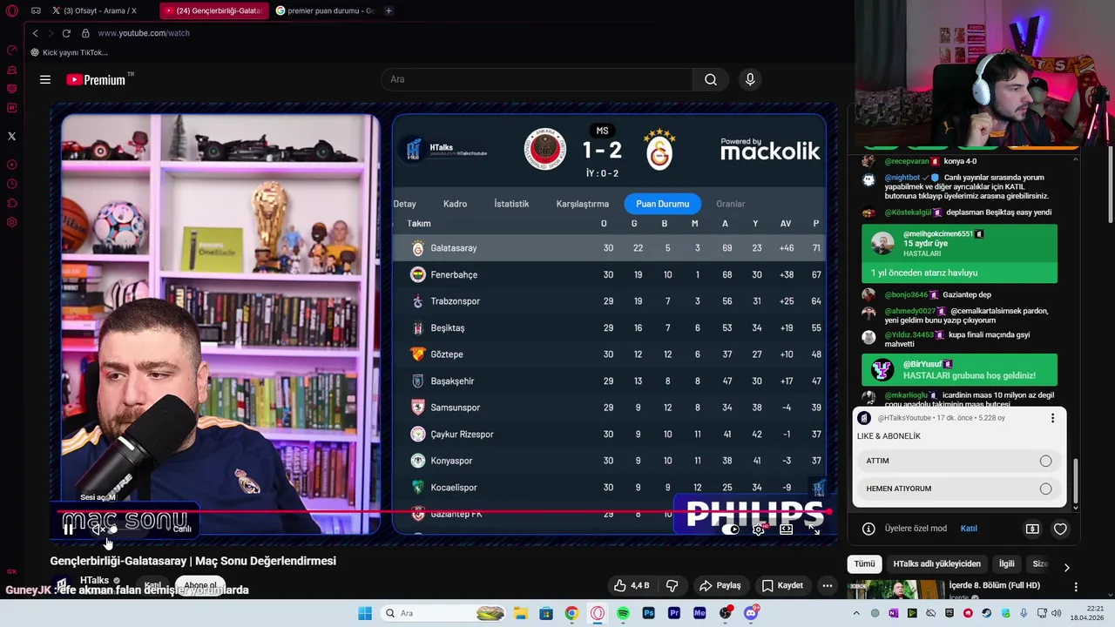Select the 'ATTIM' poll option

pos(959,461)
